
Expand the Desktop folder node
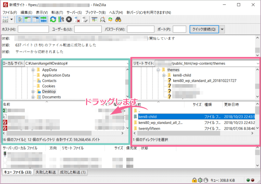(33, 91)
